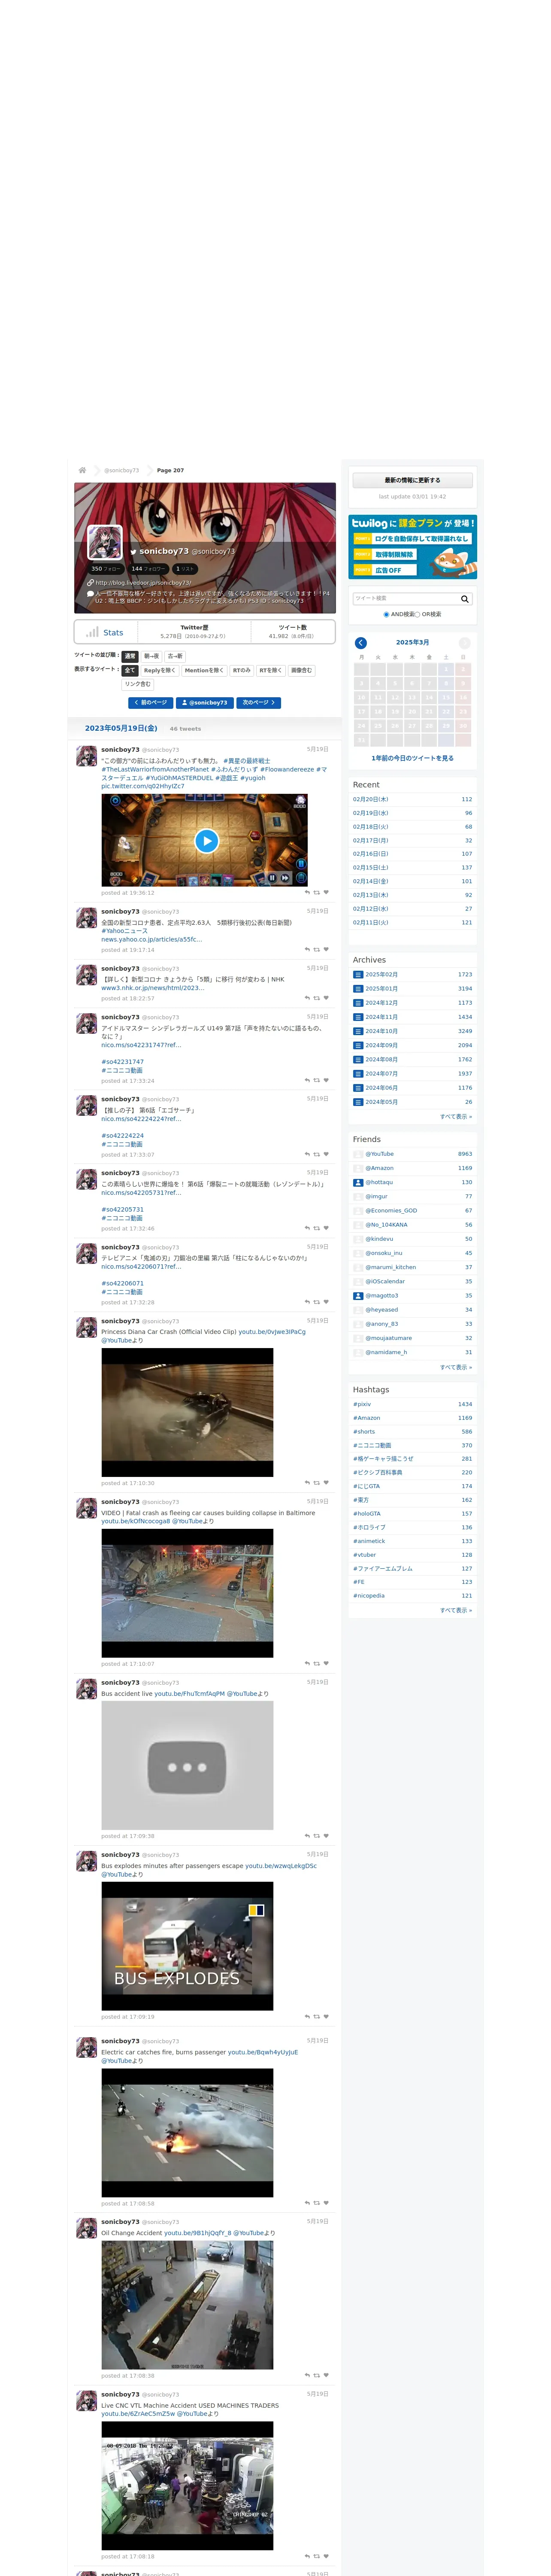Open the 2024年08月 archive list icon
551x2576 pixels.
pyautogui.click(x=358, y=1059)
